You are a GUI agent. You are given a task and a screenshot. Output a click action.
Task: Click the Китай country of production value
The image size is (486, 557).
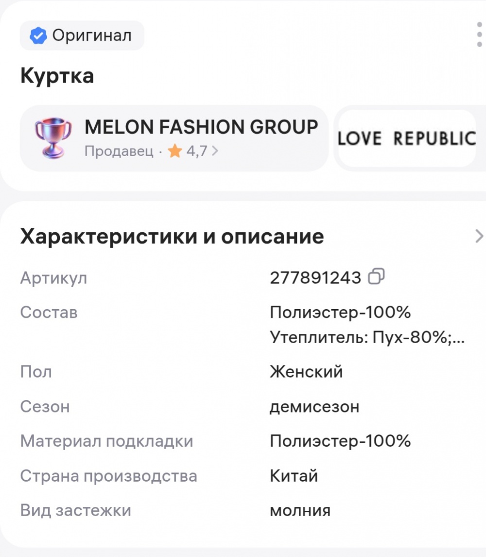coord(294,475)
